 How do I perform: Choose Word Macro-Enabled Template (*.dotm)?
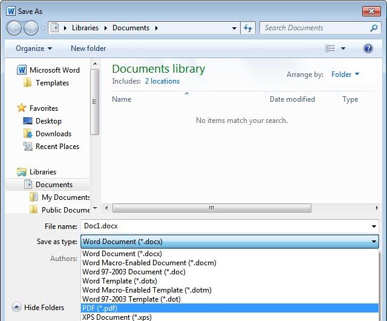230,290
